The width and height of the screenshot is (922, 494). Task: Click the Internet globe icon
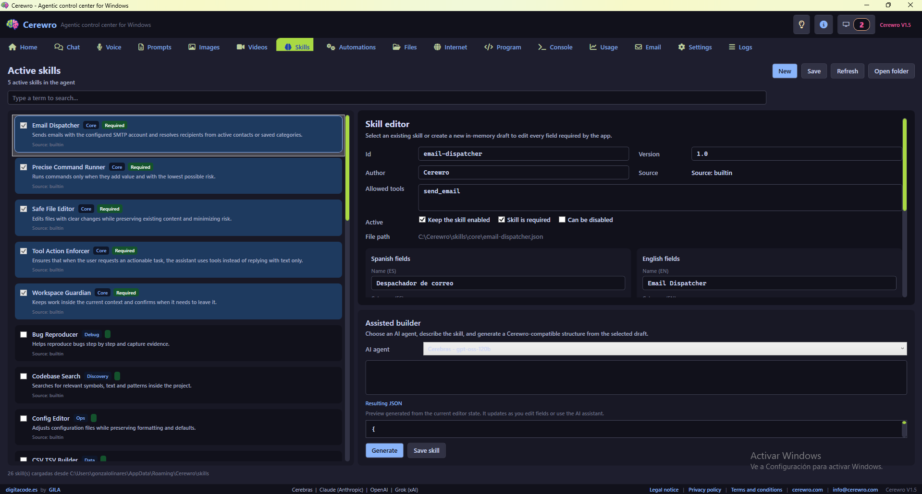coord(437,47)
